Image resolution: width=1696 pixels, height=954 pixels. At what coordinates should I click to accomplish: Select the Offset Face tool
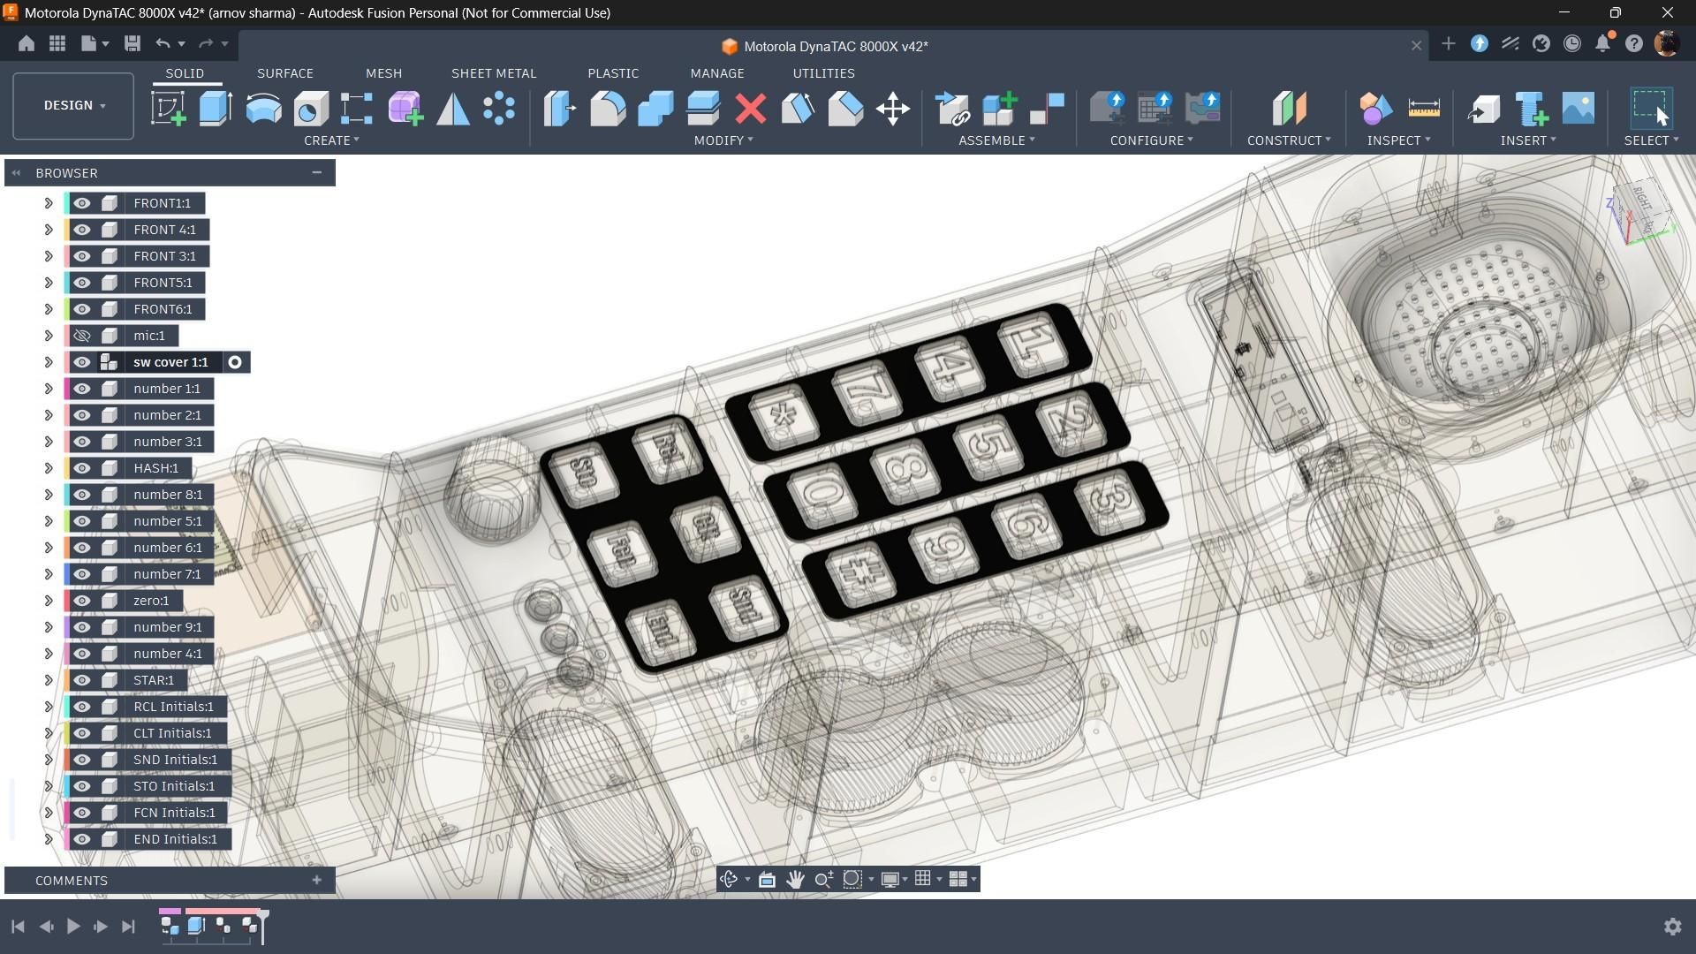tap(703, 109)
